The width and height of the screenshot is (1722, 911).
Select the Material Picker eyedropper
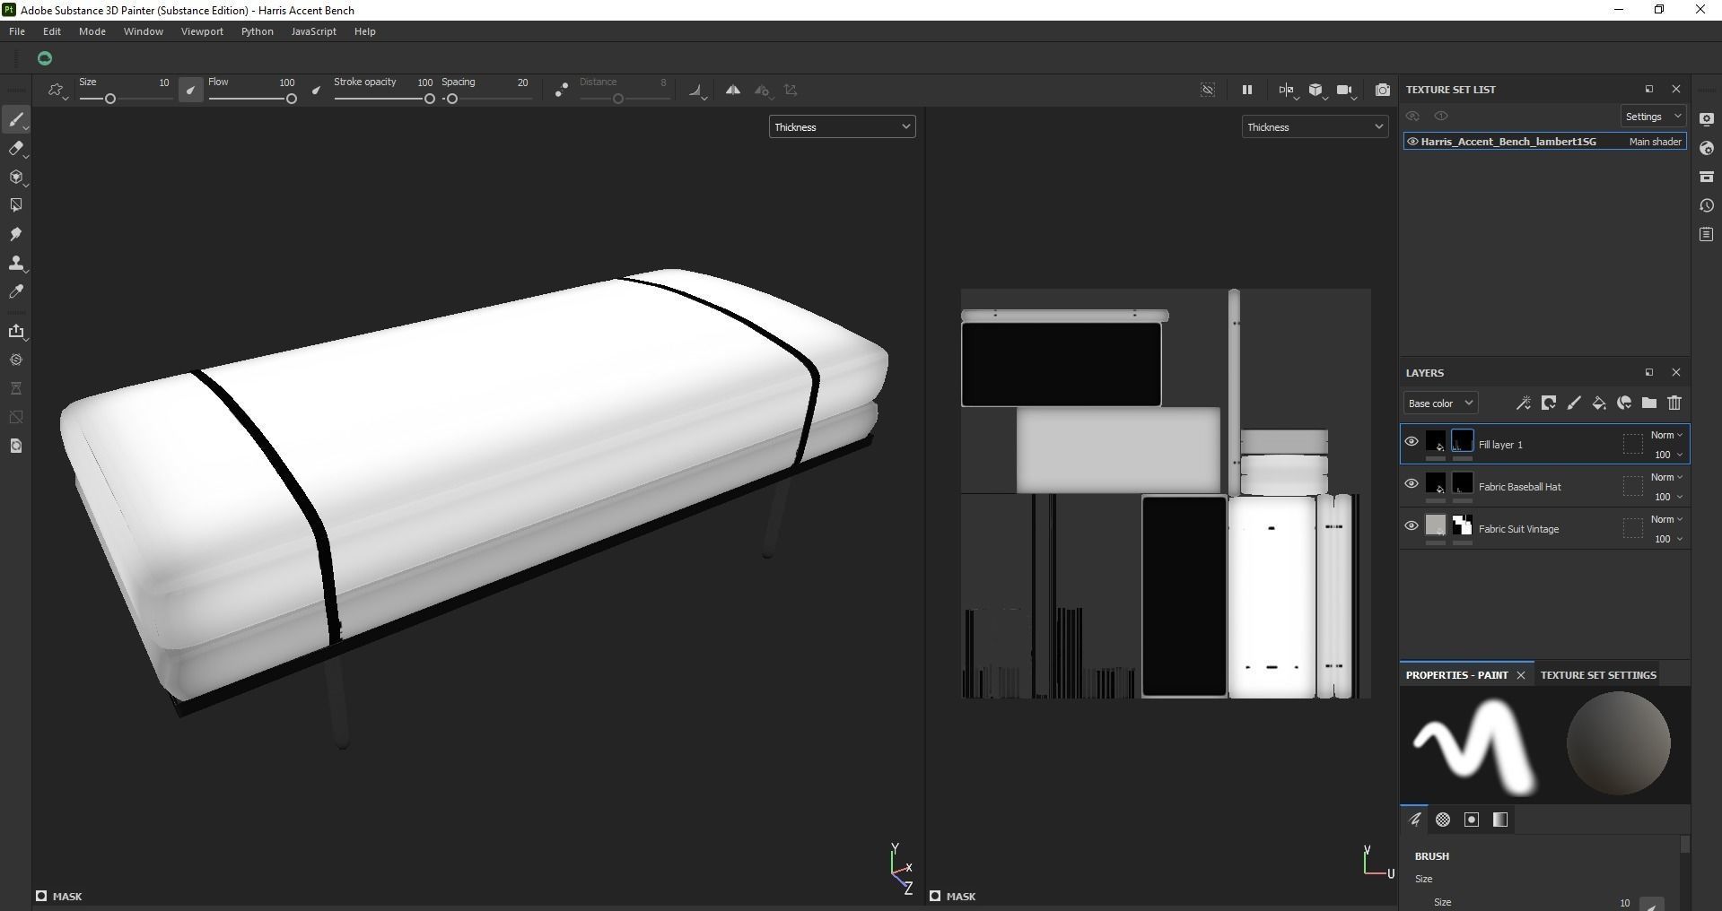16,291
